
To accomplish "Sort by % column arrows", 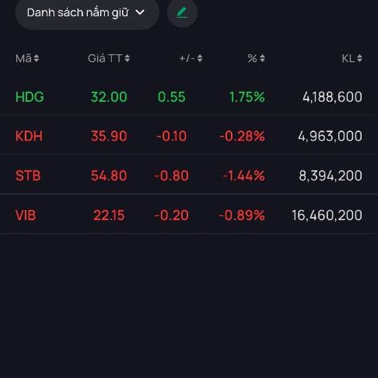I will [262, 59].
